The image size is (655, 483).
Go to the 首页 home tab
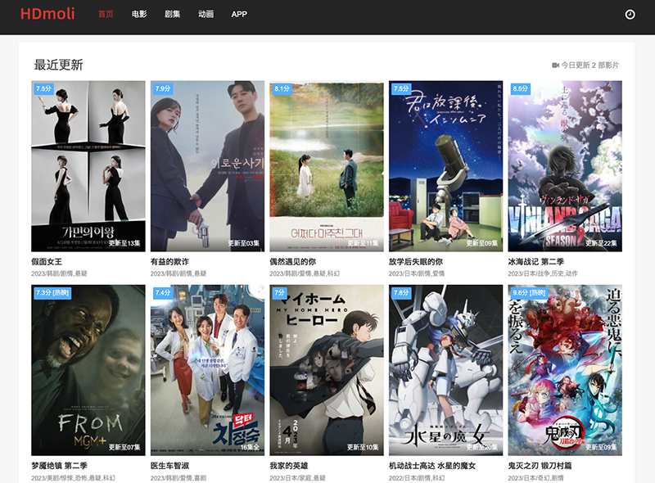tap(106, 14)
